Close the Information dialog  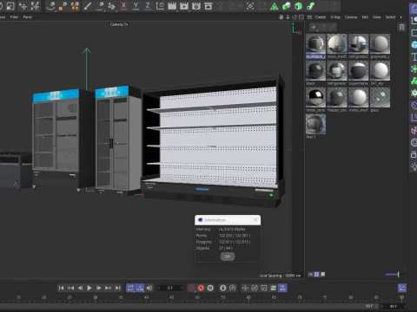(255, 220)
